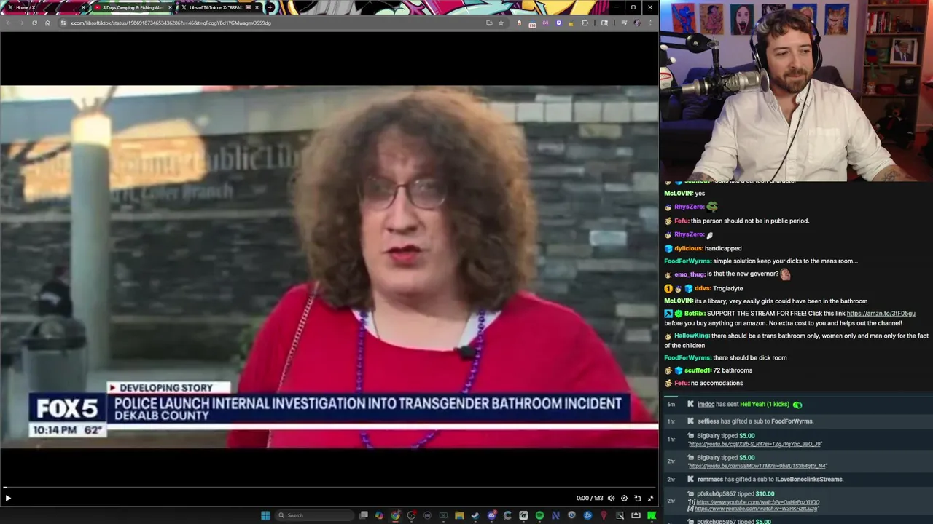Close the 3 Days Camping tab
This screenshot has width=933, height=524.
point(170,7)
